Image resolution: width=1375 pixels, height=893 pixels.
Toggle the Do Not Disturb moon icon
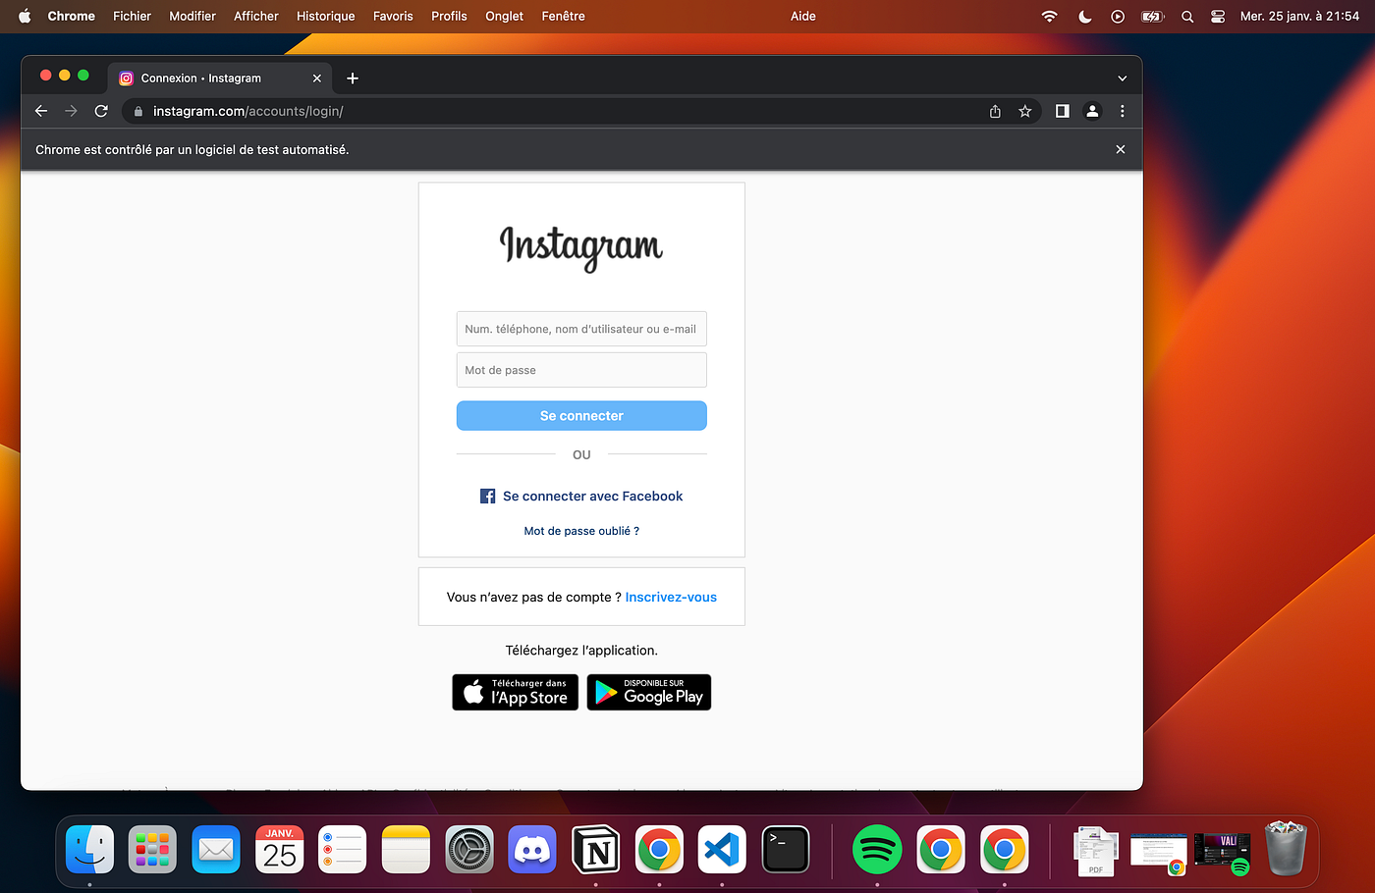(1085, 16)
